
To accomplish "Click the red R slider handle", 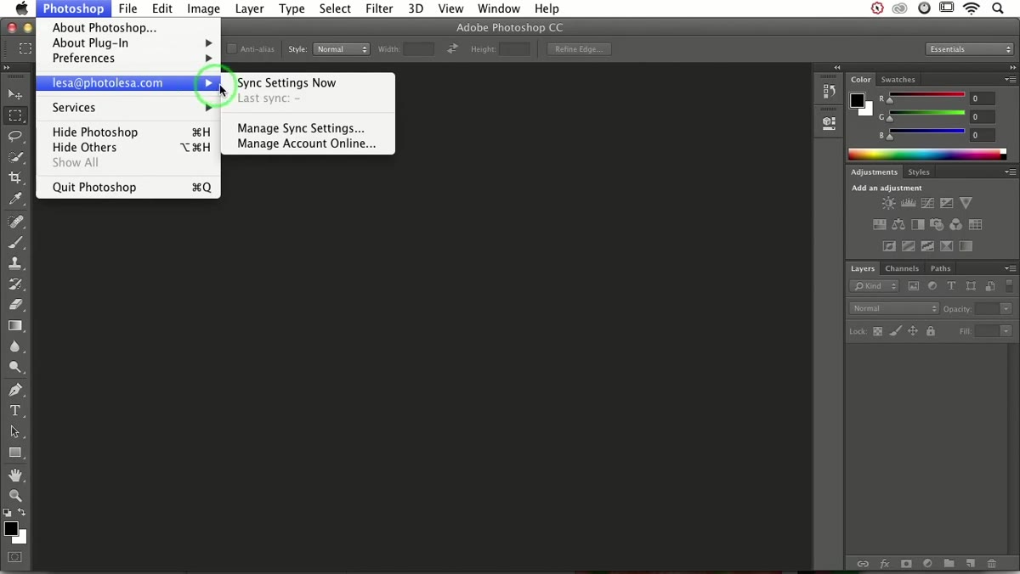I will pyautogui.click(x=890, y=100).
